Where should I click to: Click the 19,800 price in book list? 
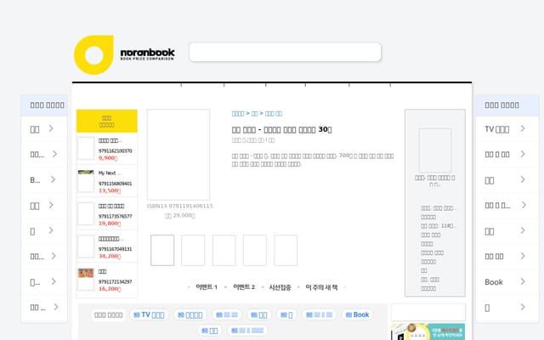coord(110,223)
